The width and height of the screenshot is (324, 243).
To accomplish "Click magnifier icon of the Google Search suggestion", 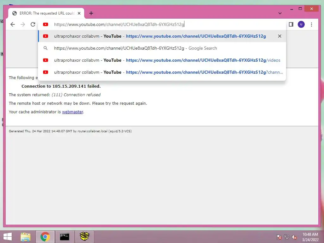I will point(46,48).
